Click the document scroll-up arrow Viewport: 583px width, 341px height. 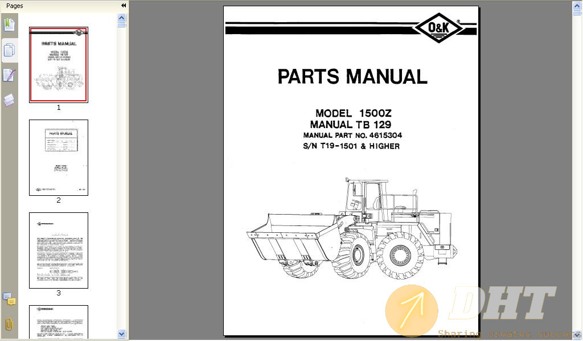(x=577, y=6)
